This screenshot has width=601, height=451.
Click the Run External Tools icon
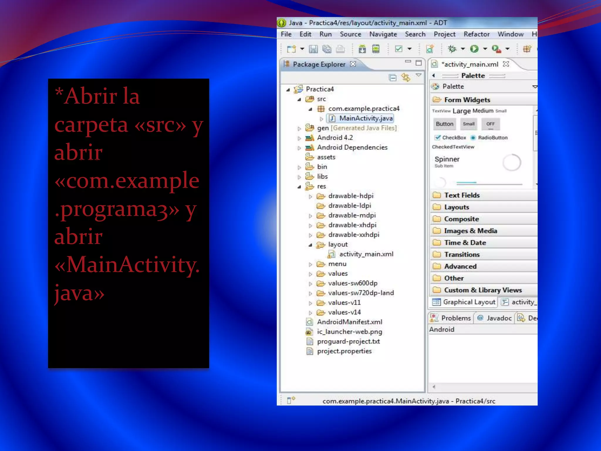496,49
